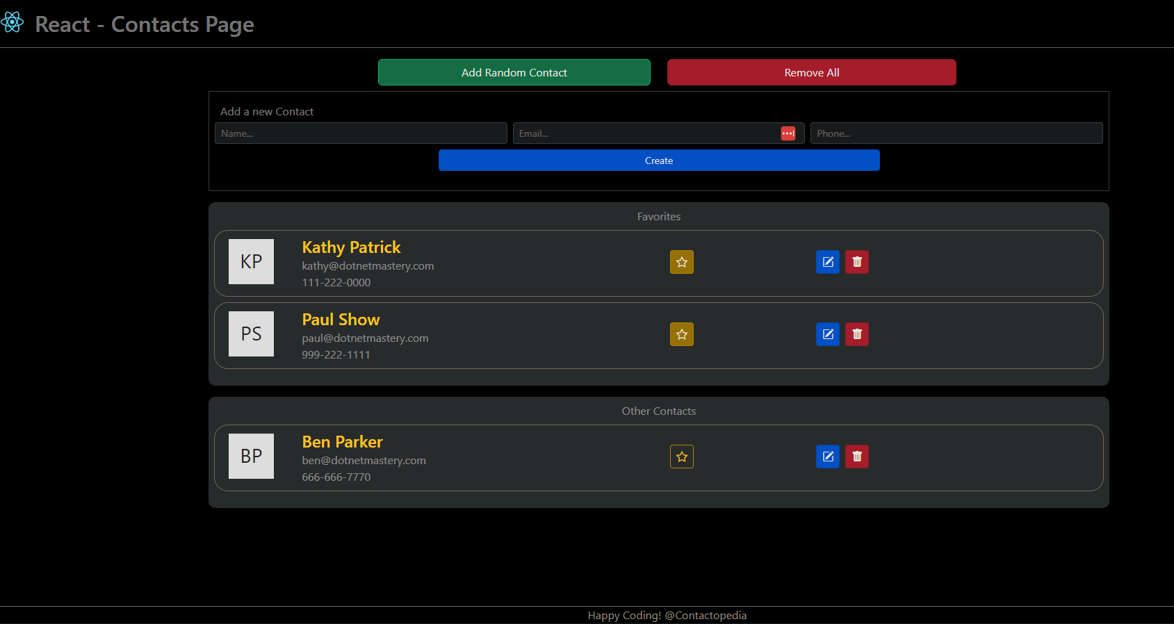Click password manager icon in Email field
Image resolution: width=1174 pixels, height=624 pixels.
click(788, 133)
